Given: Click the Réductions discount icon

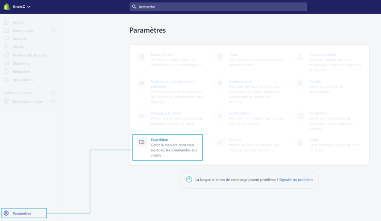Looking at the screenshot, I should pyautogui.click(x=6, y=71).
